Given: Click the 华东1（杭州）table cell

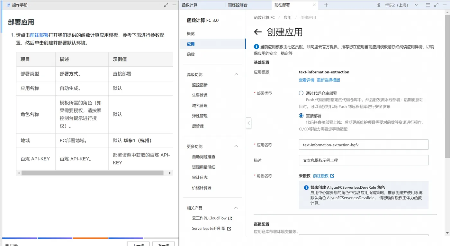Looking at the screenshot, I should click(141, 140).
